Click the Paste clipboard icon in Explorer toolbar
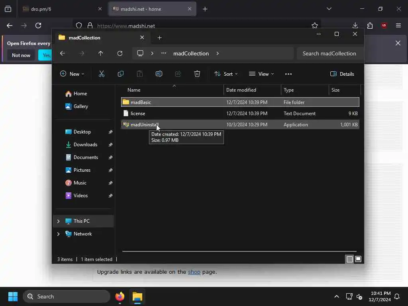Viewport: 408px width, 306px height. [140, 74]
